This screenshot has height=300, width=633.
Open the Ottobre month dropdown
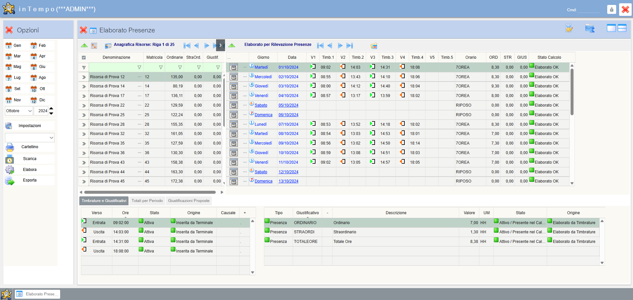[19, 111]
